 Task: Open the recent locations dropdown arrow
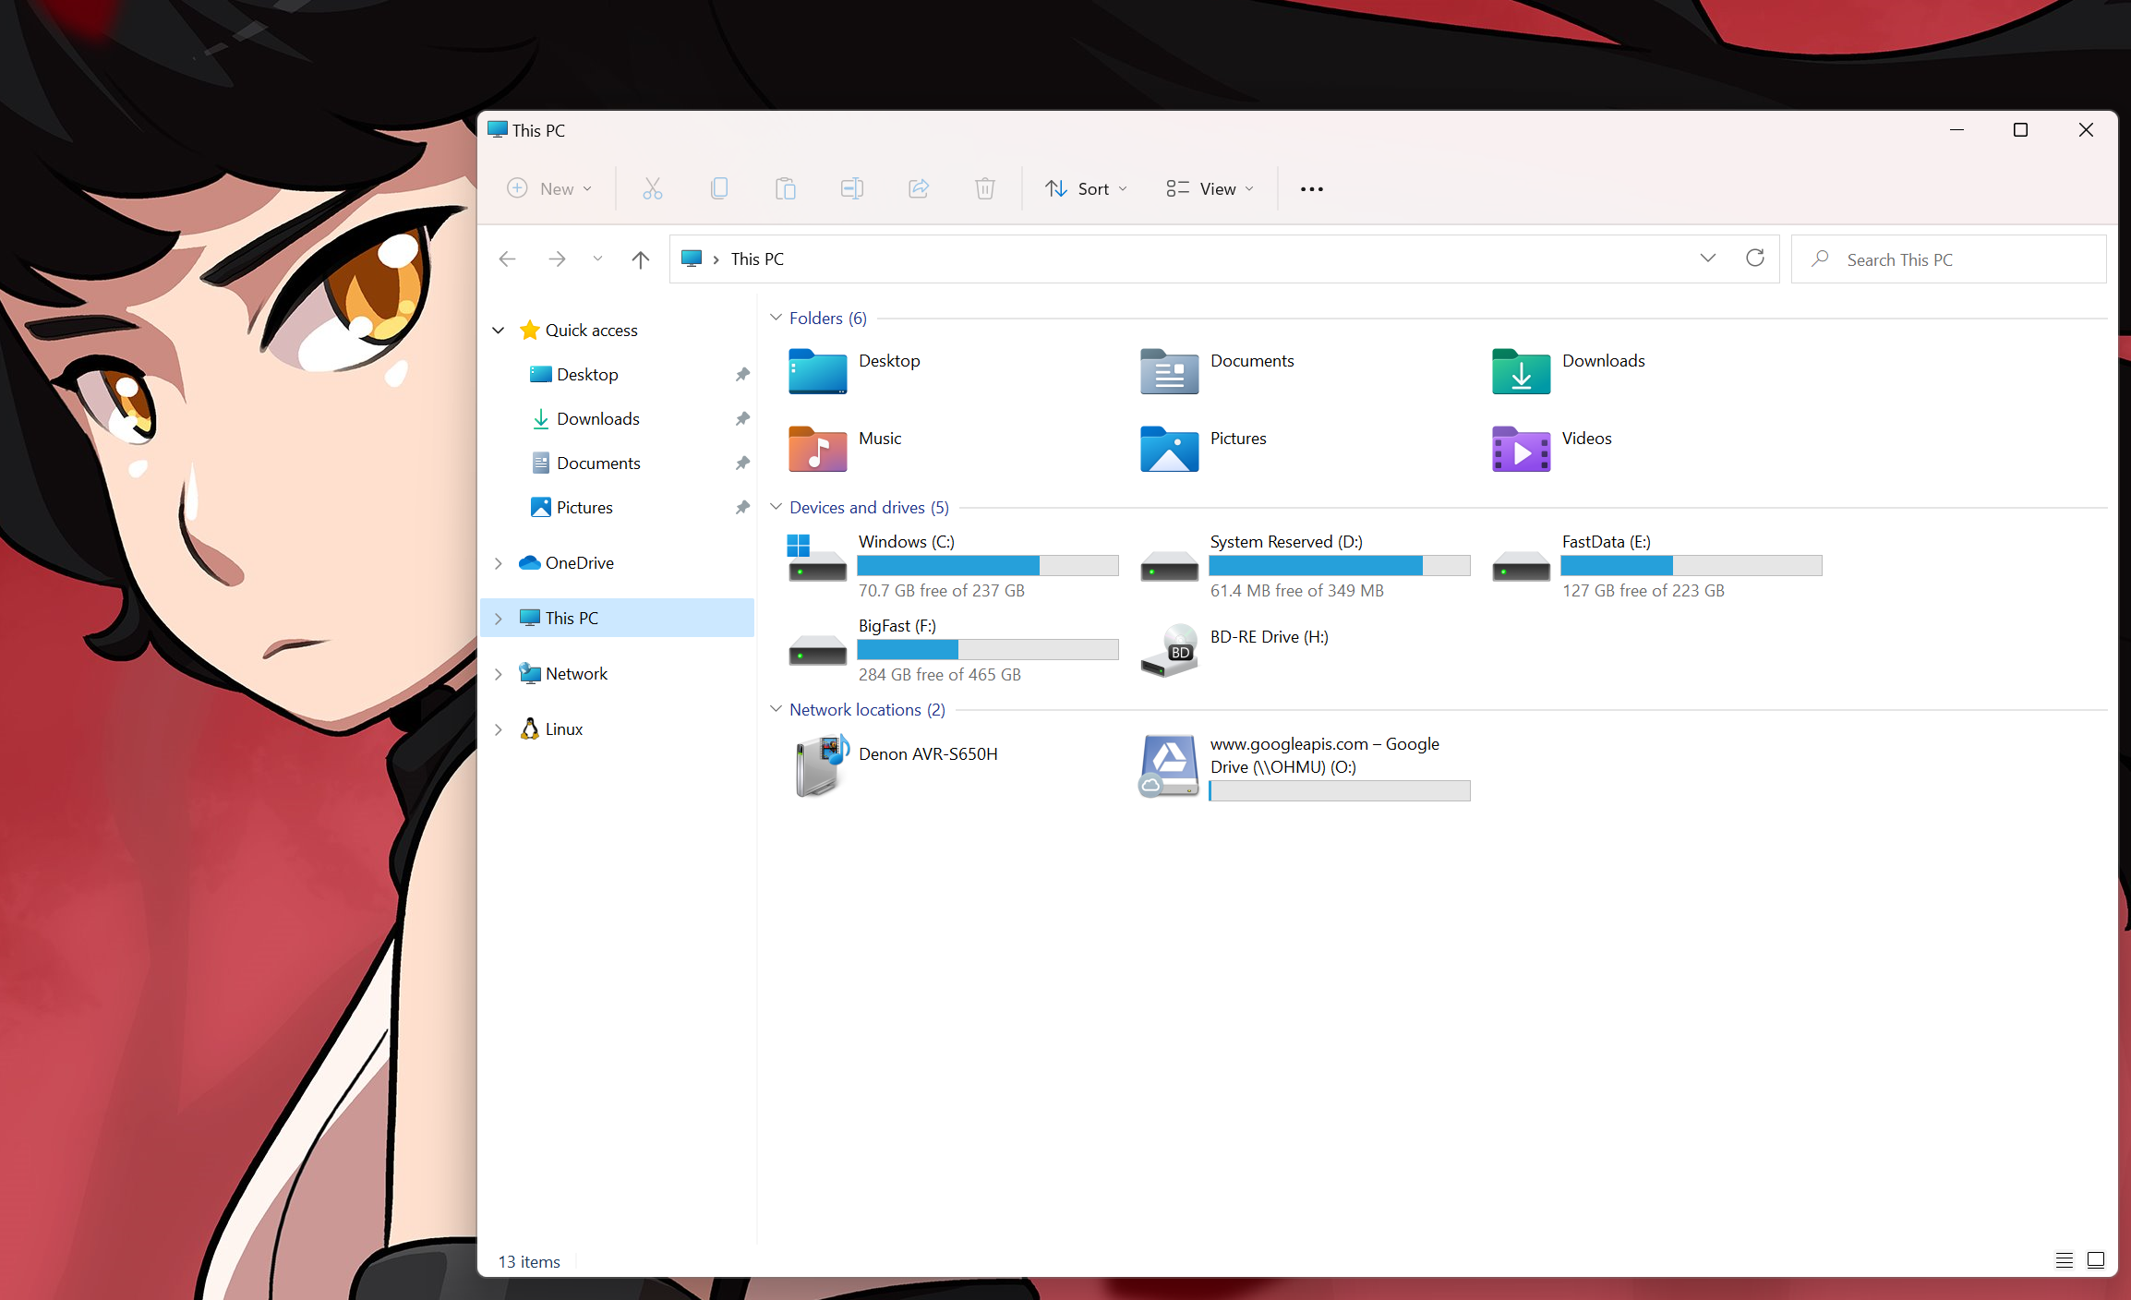click(x=597, y=259)
